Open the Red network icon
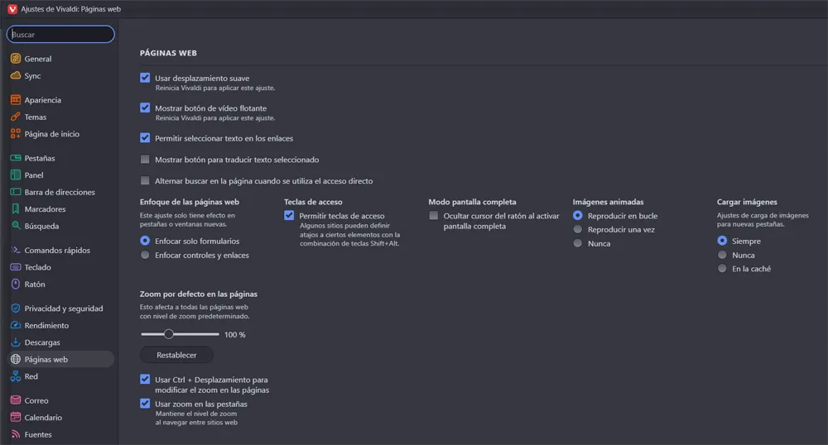The height and width of the screenshot is (445, 828). coord(16,376)
